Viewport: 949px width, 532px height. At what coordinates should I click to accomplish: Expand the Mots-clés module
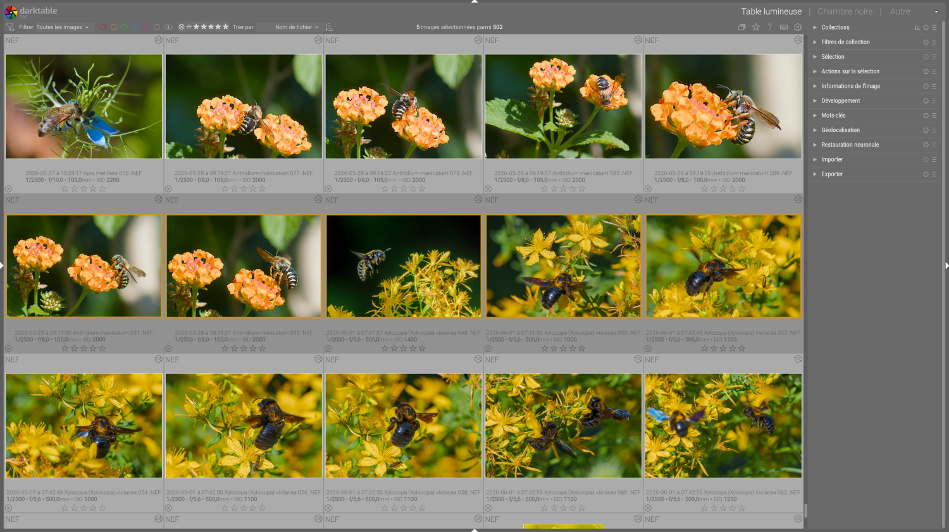(815, 116)
